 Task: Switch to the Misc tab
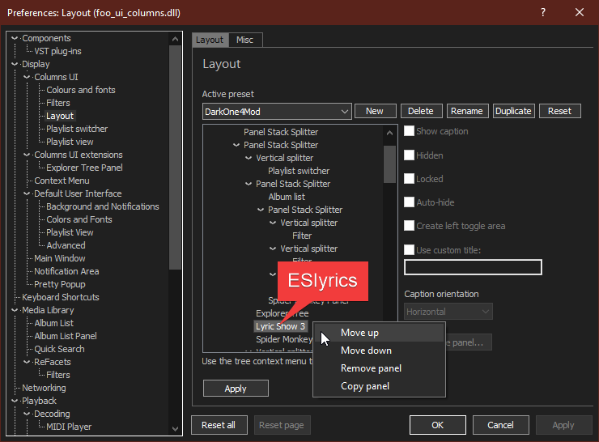pos(244,40)
